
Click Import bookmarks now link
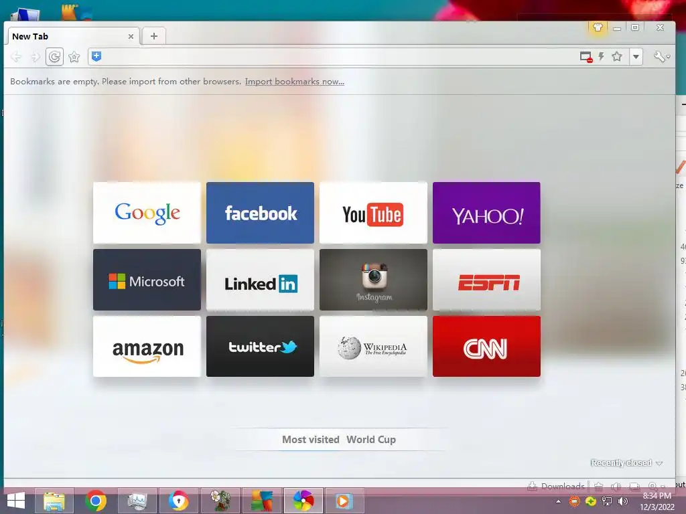[295, 82]
